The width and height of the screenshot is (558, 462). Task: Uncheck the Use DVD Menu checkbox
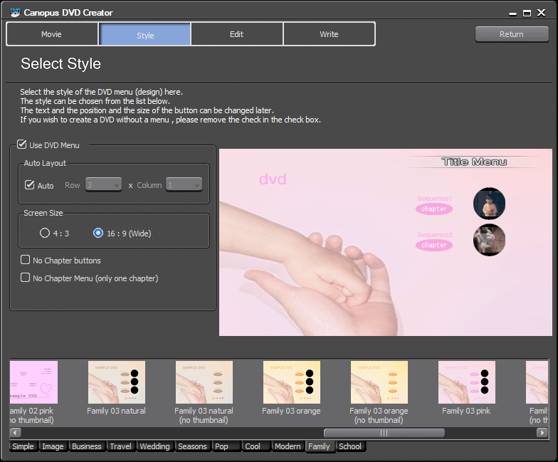click(22, 145)
